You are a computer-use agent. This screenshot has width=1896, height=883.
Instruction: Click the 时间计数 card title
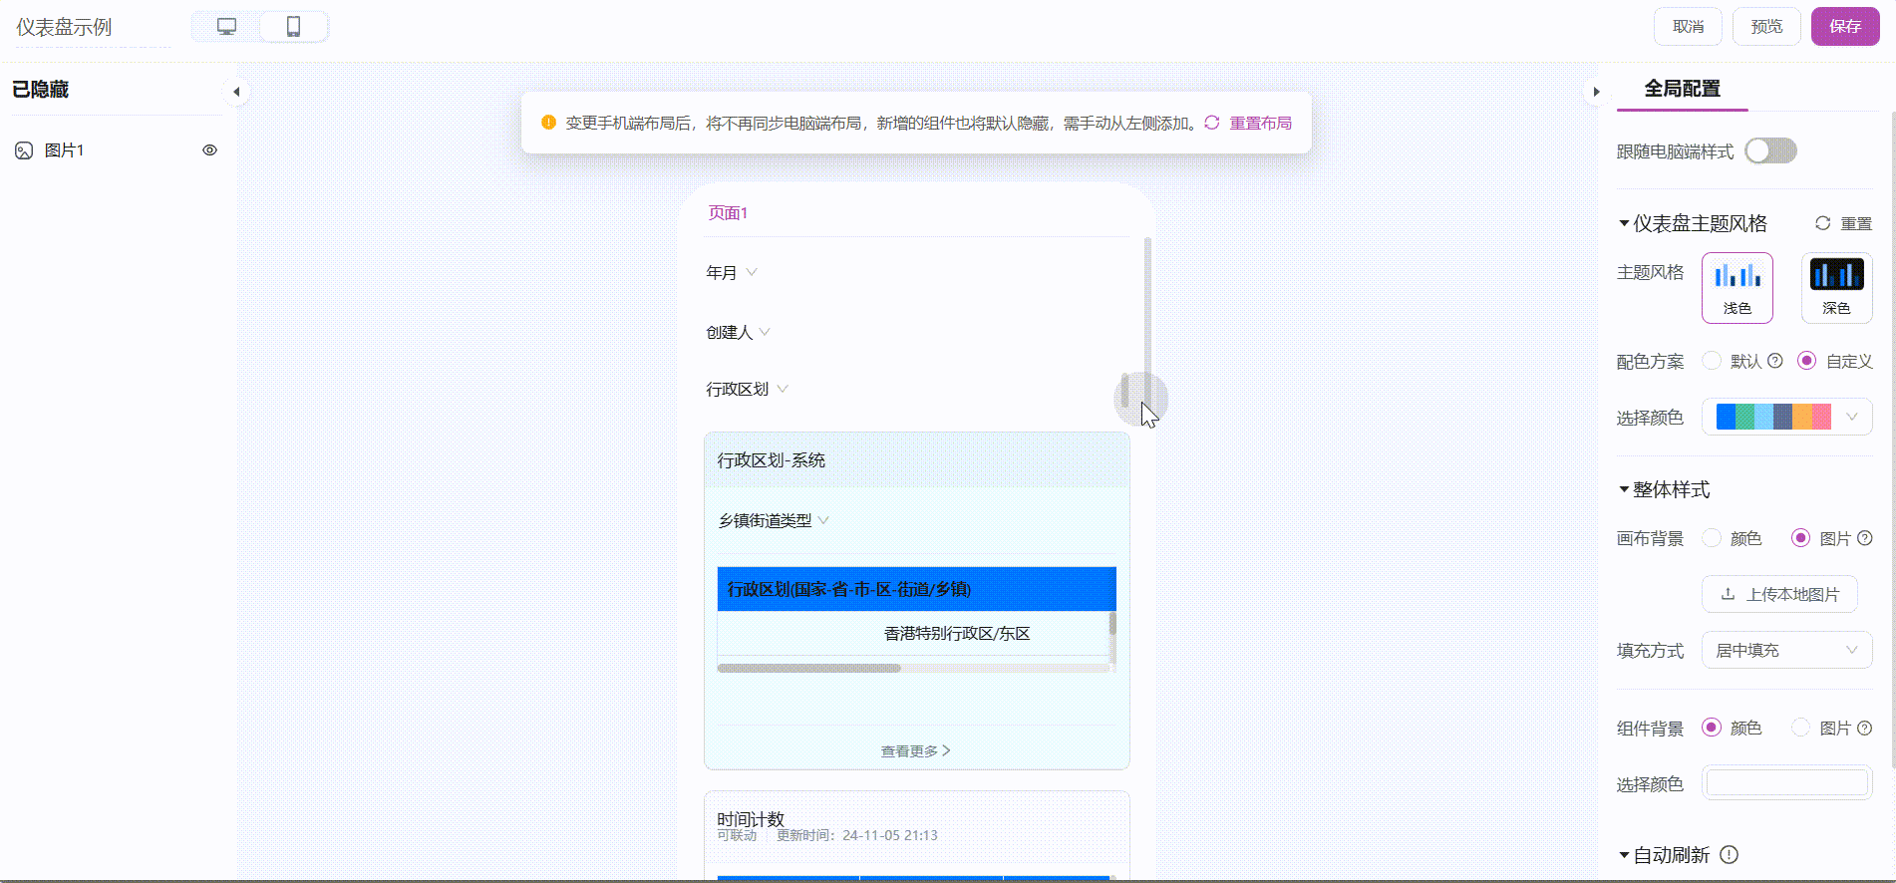coord(751,819)
